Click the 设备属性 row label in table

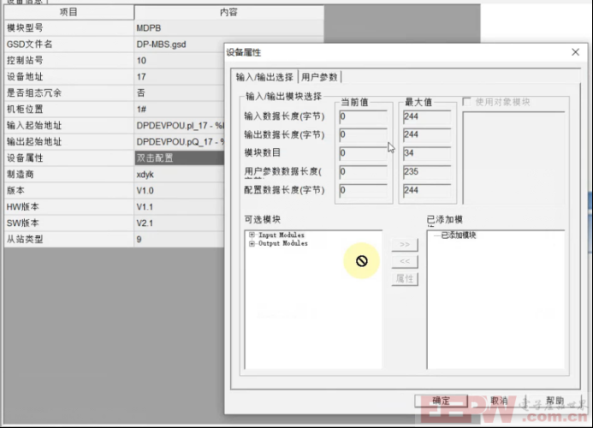68,158
